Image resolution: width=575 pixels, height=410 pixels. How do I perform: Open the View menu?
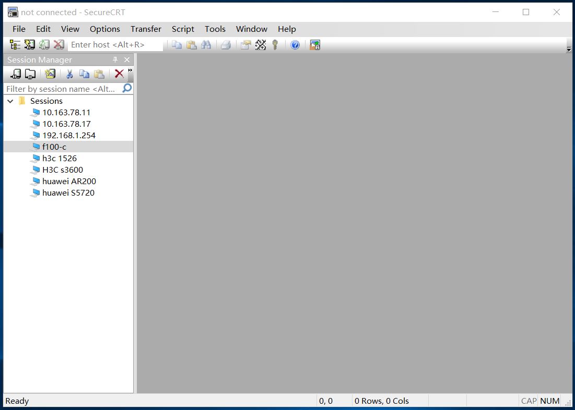click(70, 29)
